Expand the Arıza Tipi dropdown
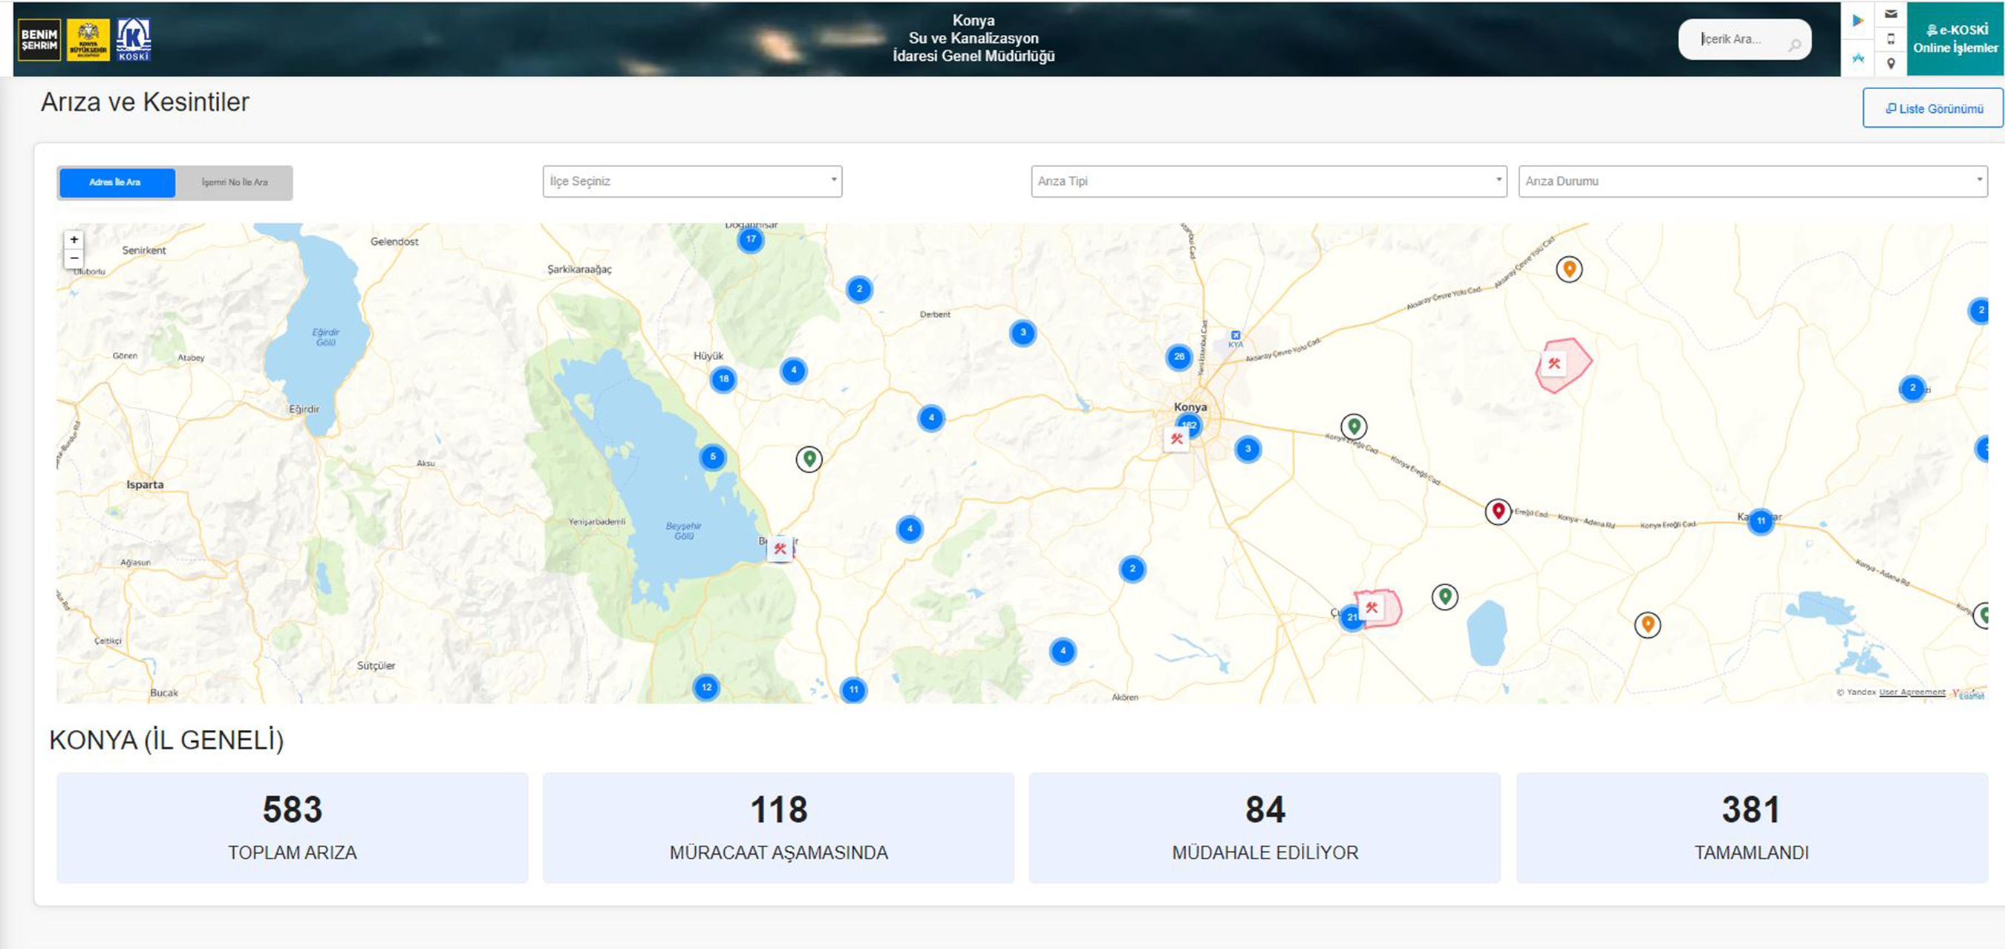2005x949 pixels. tap(1268, 180)
